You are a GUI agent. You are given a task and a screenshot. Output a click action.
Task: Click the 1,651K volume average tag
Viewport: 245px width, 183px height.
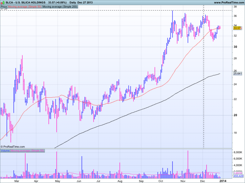coord(238,173)
